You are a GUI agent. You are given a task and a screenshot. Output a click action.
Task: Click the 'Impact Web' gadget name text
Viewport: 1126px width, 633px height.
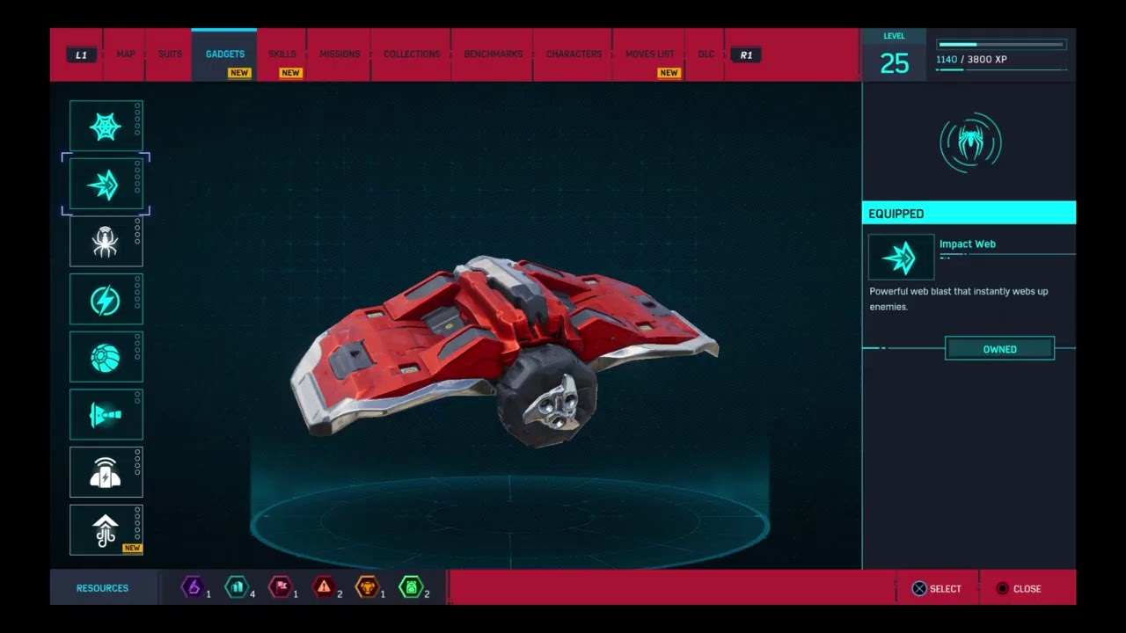click(968, 244)
